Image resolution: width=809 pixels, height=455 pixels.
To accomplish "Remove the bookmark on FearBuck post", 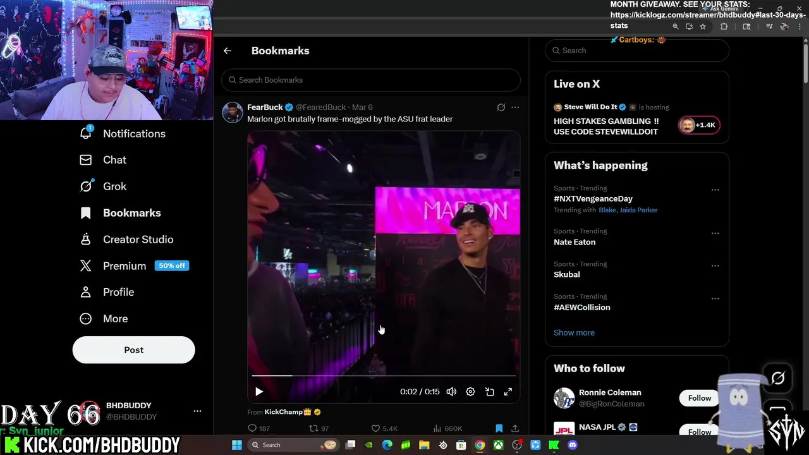I will pos(499,428).
